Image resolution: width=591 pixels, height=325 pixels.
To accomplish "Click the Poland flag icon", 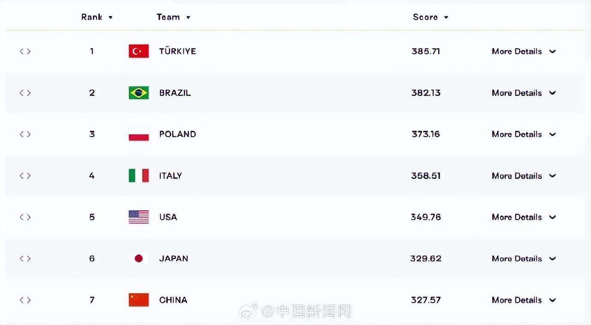I will point(139,134).
